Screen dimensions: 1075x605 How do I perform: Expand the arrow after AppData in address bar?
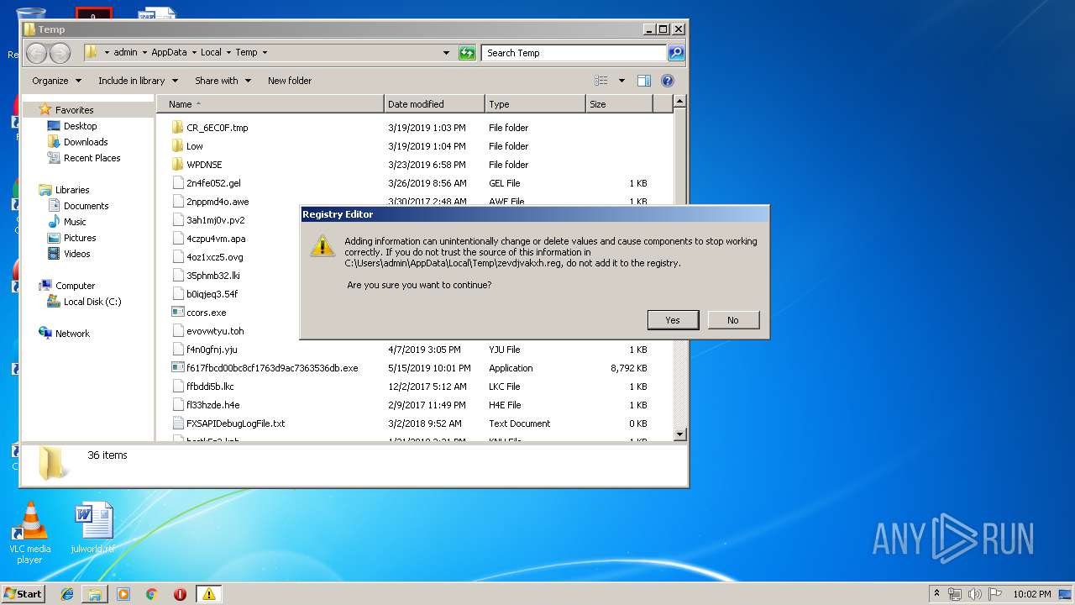193,52
